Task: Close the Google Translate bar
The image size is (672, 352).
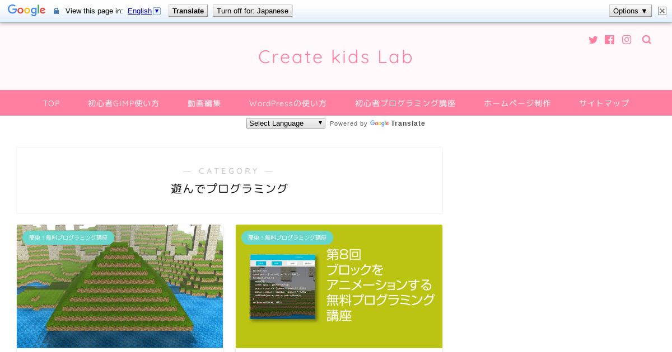Action: coord(662,11)
